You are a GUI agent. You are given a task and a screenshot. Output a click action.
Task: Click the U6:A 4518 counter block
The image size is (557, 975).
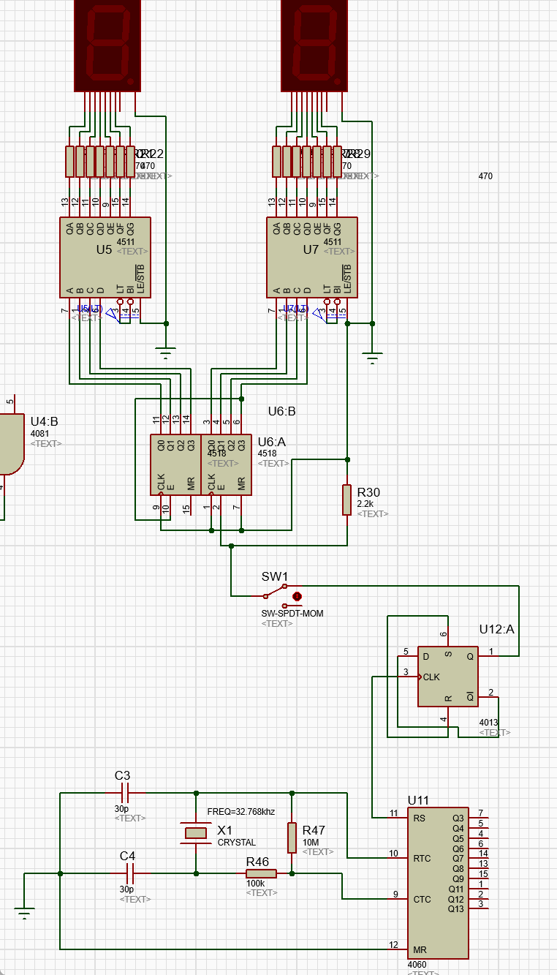[x=226, y=464]
